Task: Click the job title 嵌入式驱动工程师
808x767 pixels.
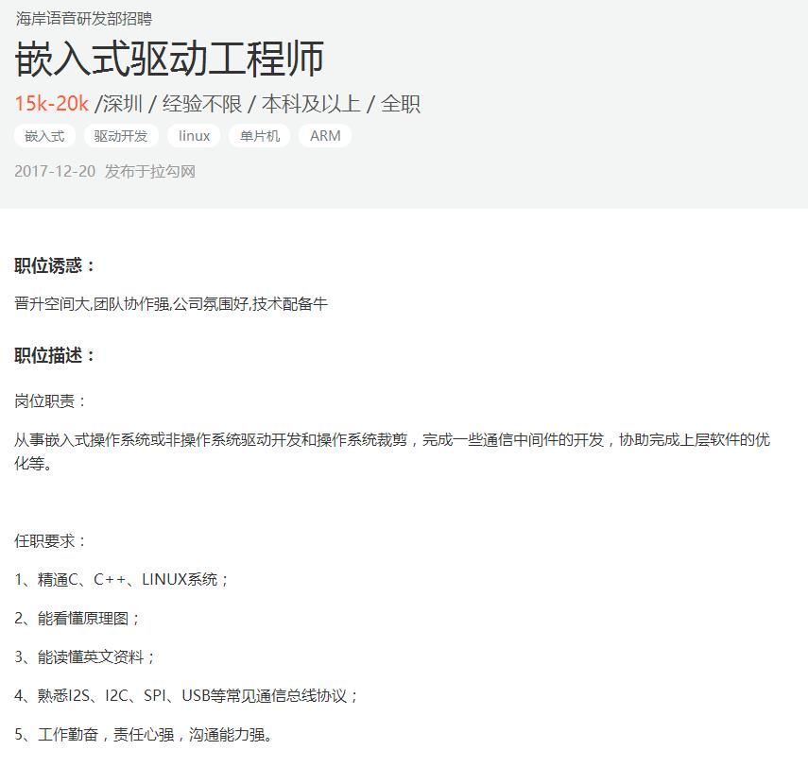Action: (169, 59)
